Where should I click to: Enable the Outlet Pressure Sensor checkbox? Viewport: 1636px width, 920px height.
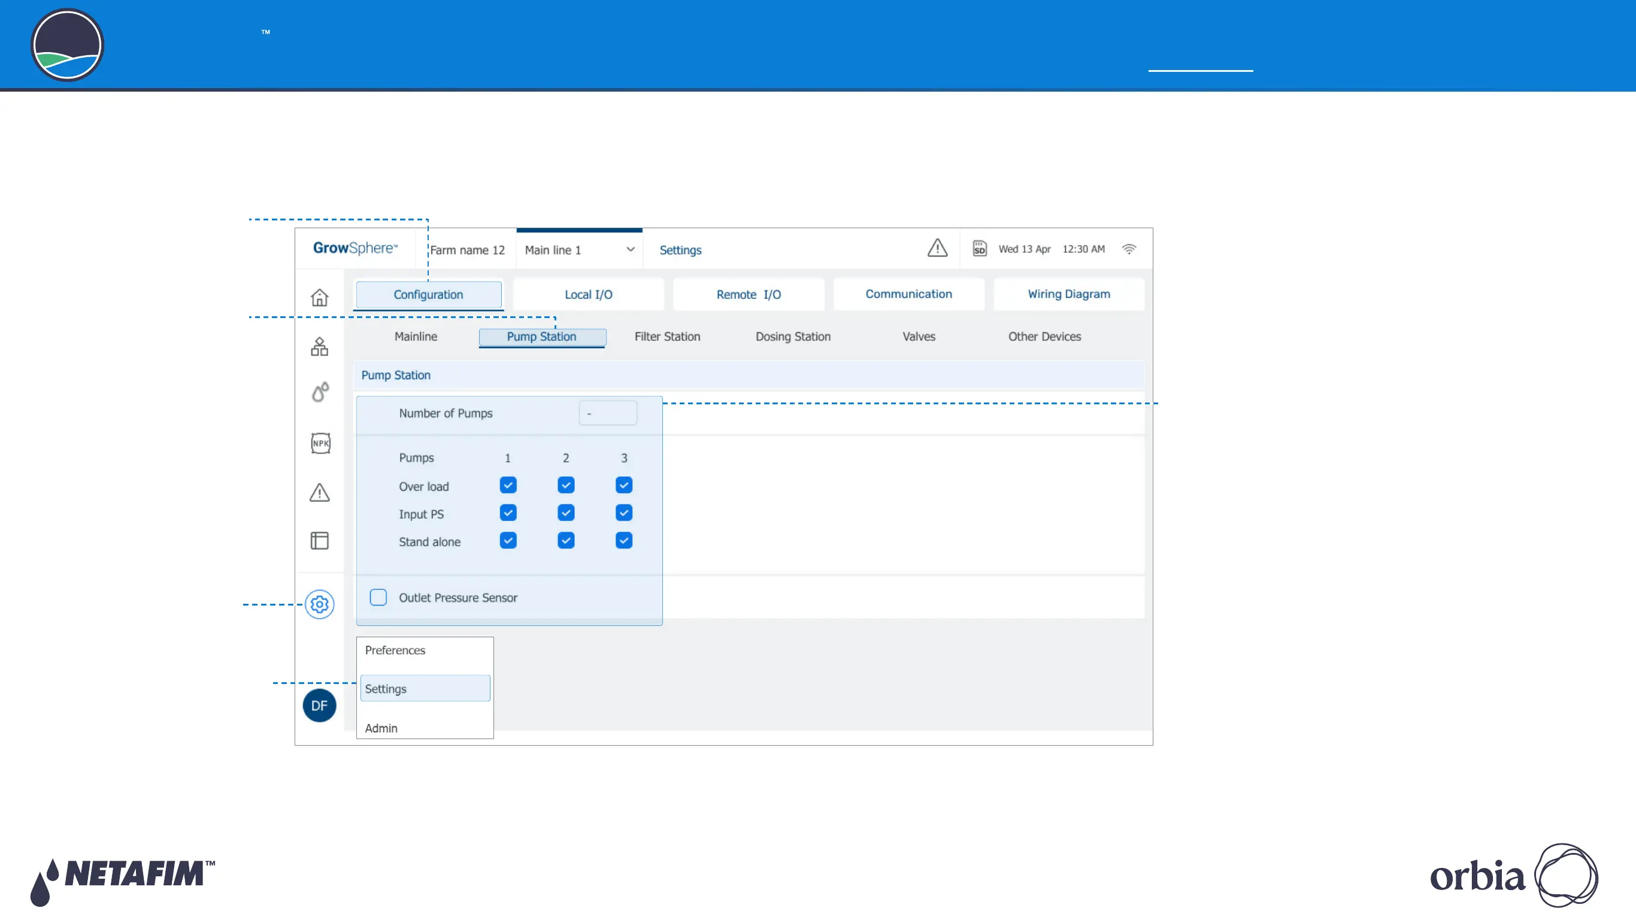[378, 597]
